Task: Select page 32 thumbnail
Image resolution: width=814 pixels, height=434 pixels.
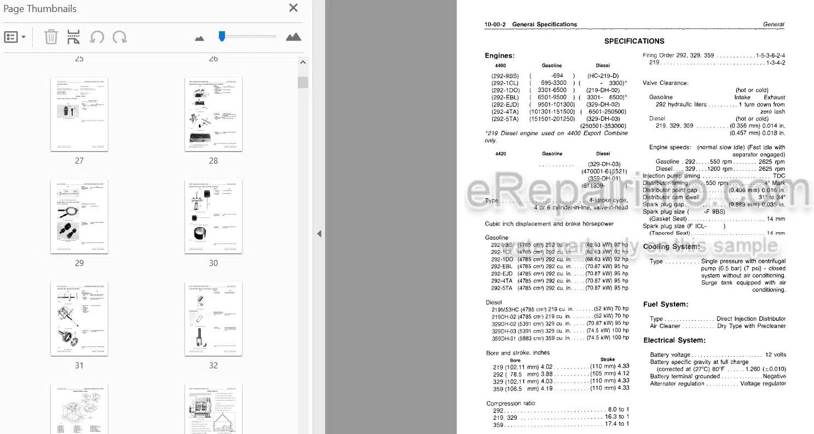Action: tap(213, 319)
